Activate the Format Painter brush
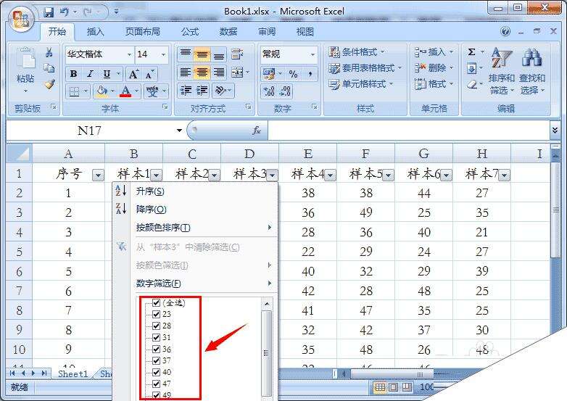The width and height of the screenshot is (567, 401). pyautogui.click(x=49, y=84)
